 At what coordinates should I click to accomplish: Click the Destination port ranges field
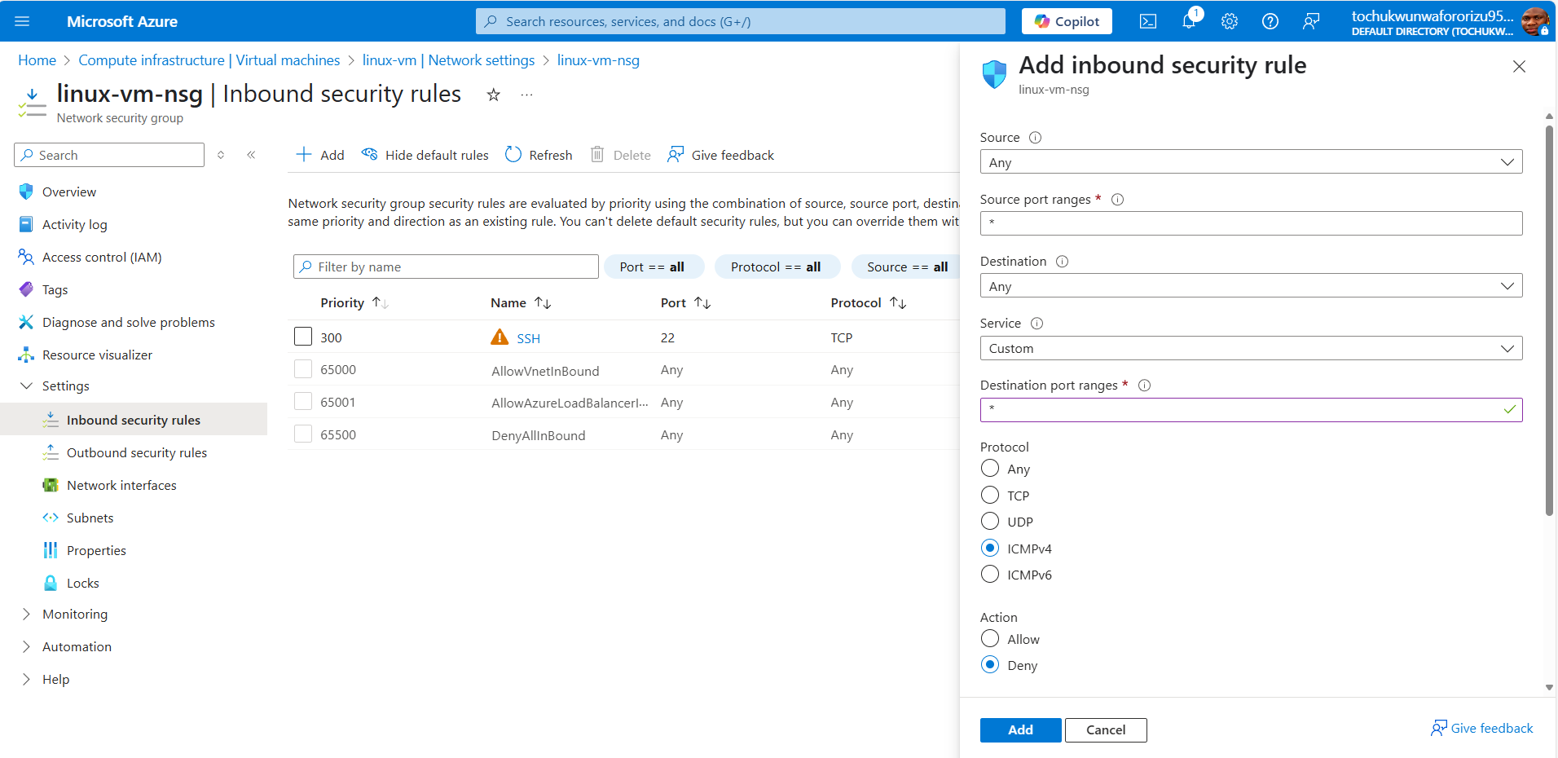pos(1251,409)
